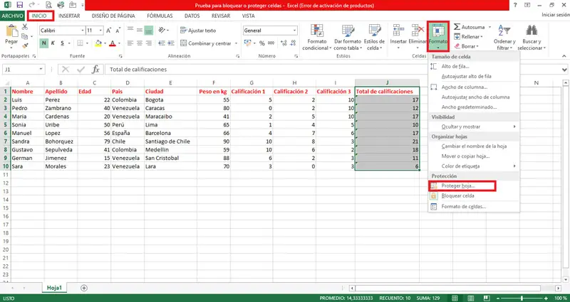Open the General number format dropdown
The image size is (570, 302).
point(295,31)
